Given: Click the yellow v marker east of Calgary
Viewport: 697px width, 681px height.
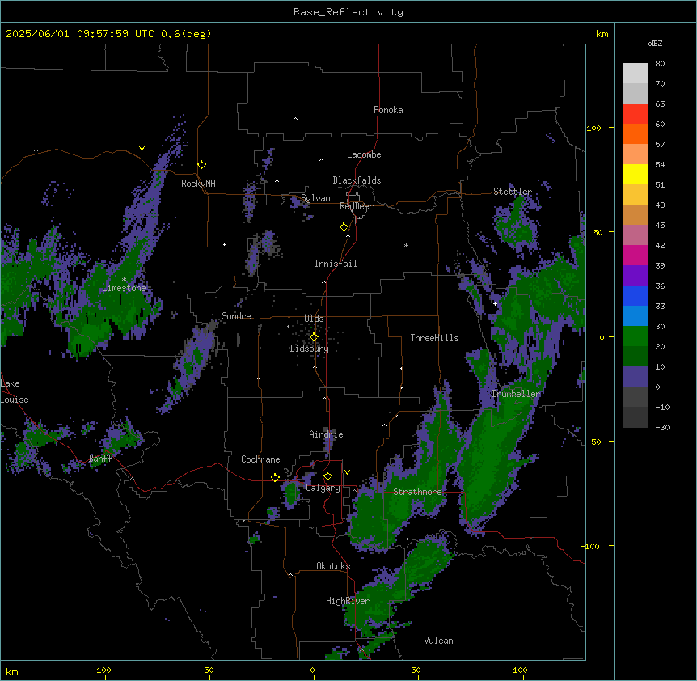Looking at the screenshot, I should tap(347, 472).
